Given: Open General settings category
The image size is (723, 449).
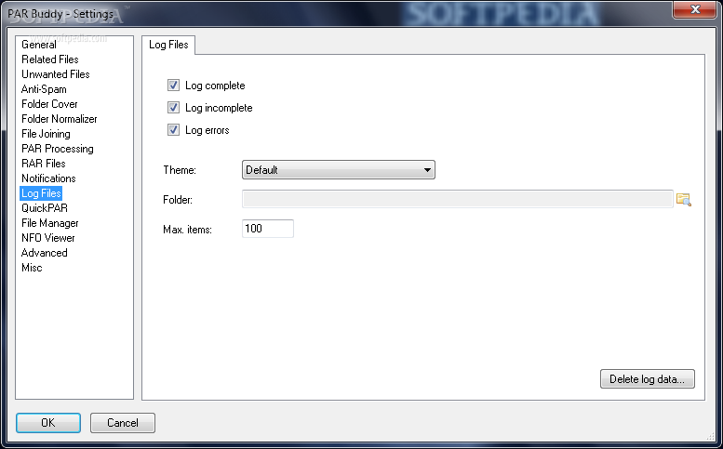Looking at the screenshot, I should click(x=39, y=45).
